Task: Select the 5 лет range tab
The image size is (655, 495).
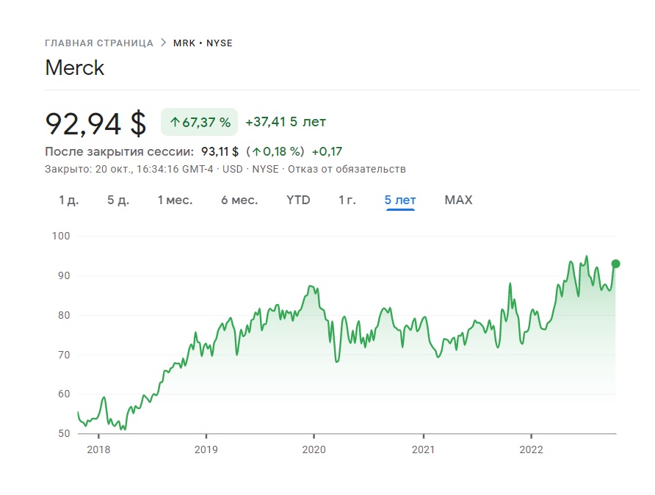Action: (400, 200)
